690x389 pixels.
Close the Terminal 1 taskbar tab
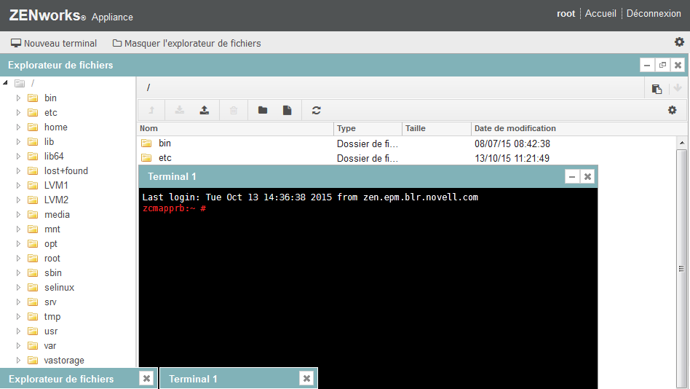pos(306,378)
